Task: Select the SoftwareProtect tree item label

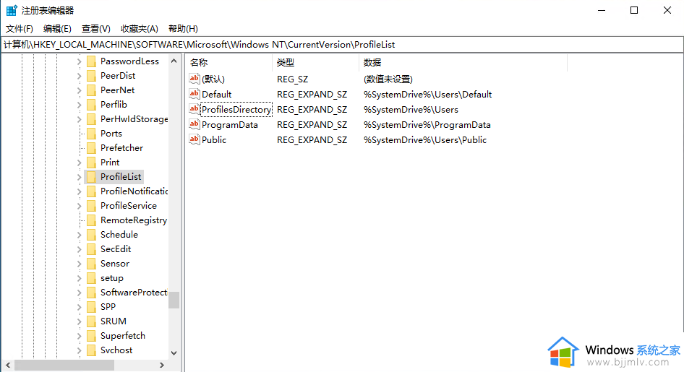Action: pyautogui.click(x=134, y=293)
